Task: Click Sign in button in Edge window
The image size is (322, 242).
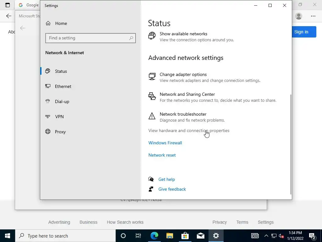Action: (x=304, y=32)
